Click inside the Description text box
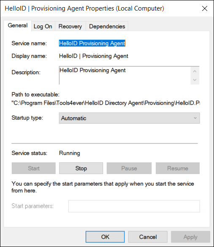This screenshot has height=247, width=214. pyautogui.click(x=125, y=75)
